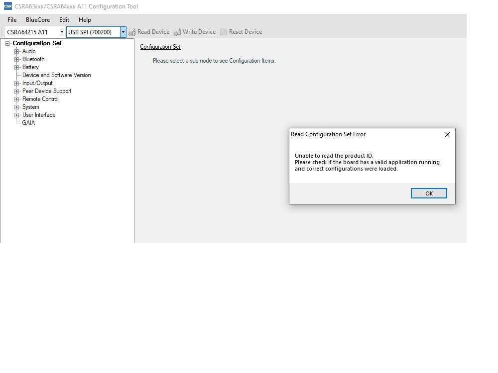Click the Reset Device toolbar icon
498x373 pixels.
point(224,32)
